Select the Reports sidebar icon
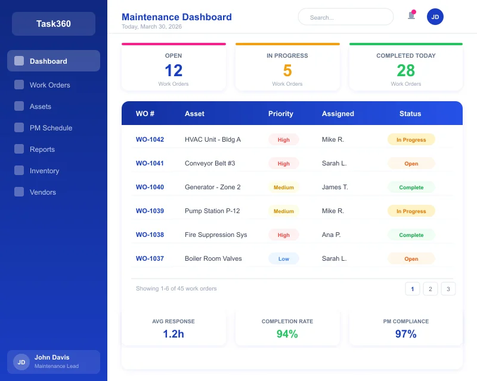This screenshot has width=477, height=381. [x=19, y=149]
